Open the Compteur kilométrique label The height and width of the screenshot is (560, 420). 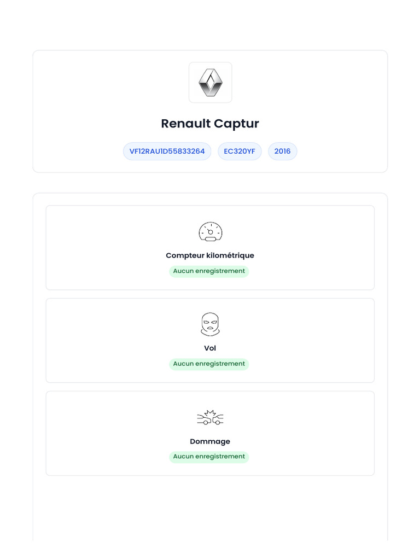(x=210, y=255)
